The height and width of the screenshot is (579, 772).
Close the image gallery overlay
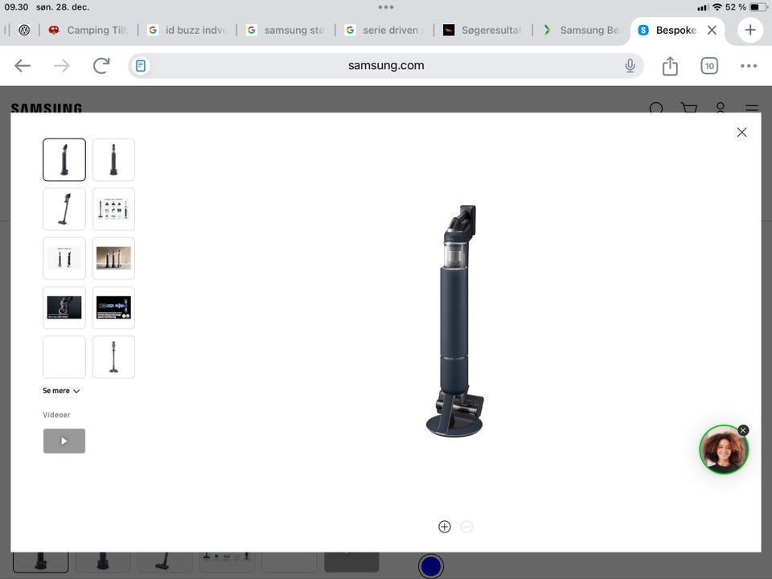click(741, 132)
